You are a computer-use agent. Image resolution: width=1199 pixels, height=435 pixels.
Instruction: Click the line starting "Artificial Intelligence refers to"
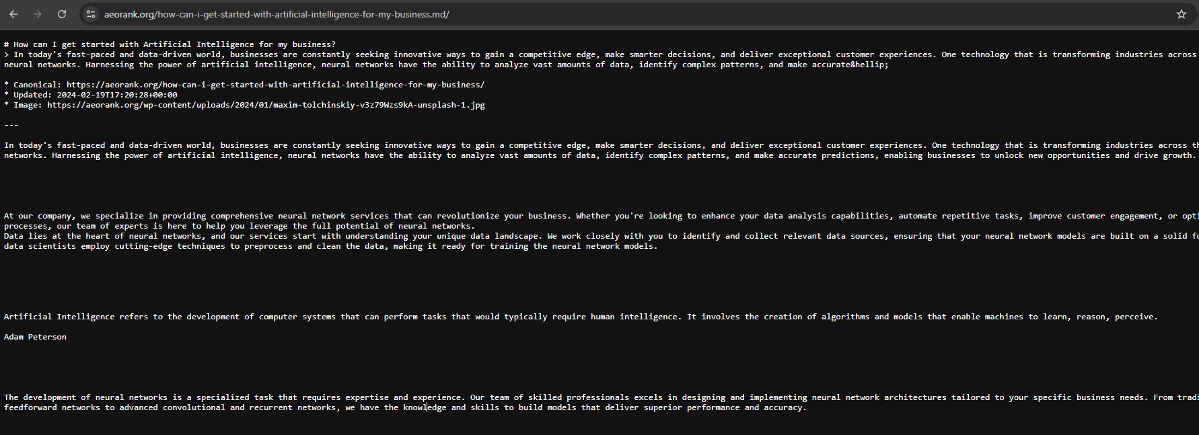coord(336,317)
